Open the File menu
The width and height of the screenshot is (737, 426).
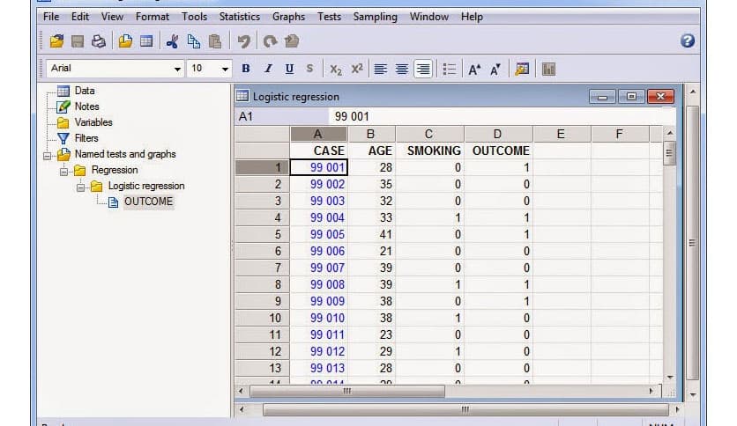point(51,17)
